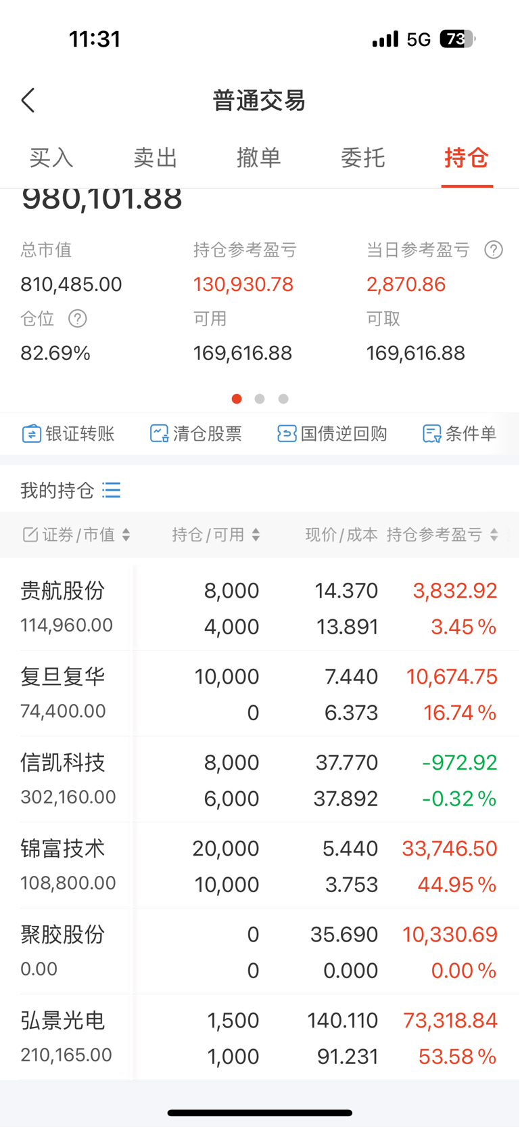The image size is (520, 1127).
Task: Tap the 11:31 clock in status bar
Action: (95, 39)
